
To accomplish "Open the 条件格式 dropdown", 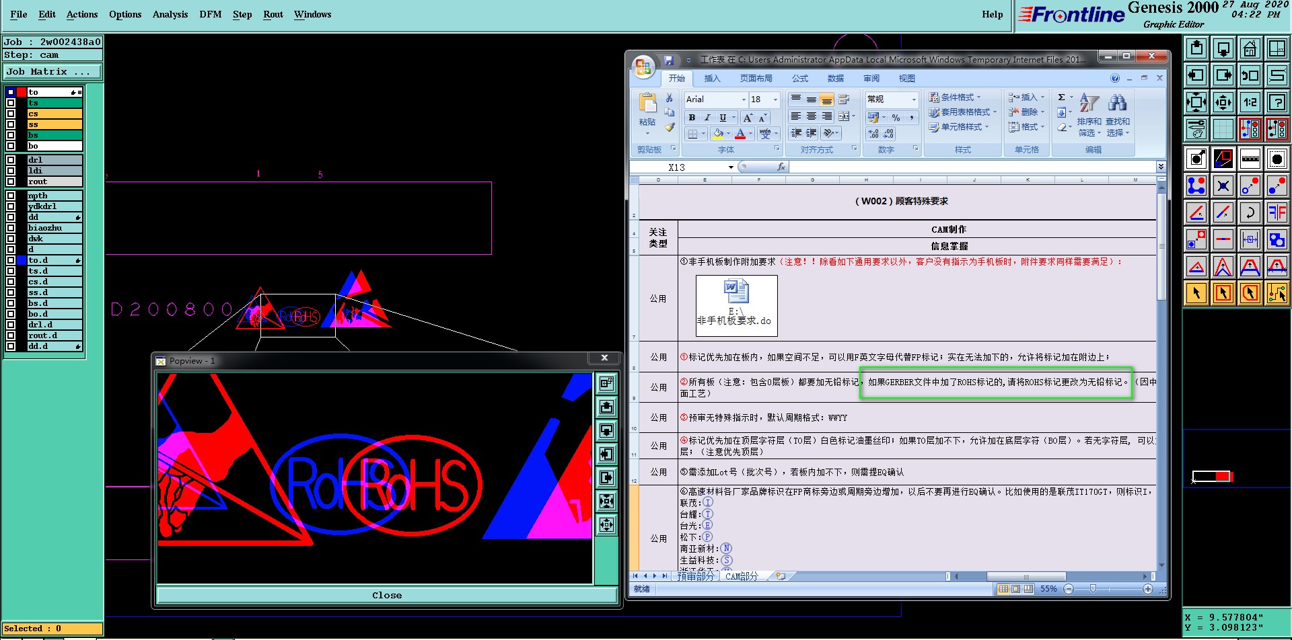I will click(x=955, y=97).
